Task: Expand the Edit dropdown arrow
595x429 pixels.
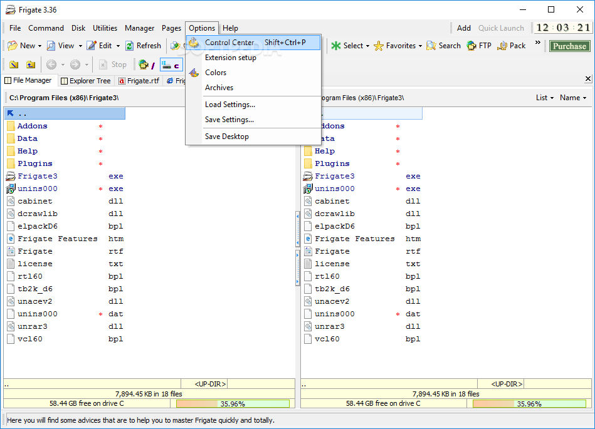Action: pos(118,46)
